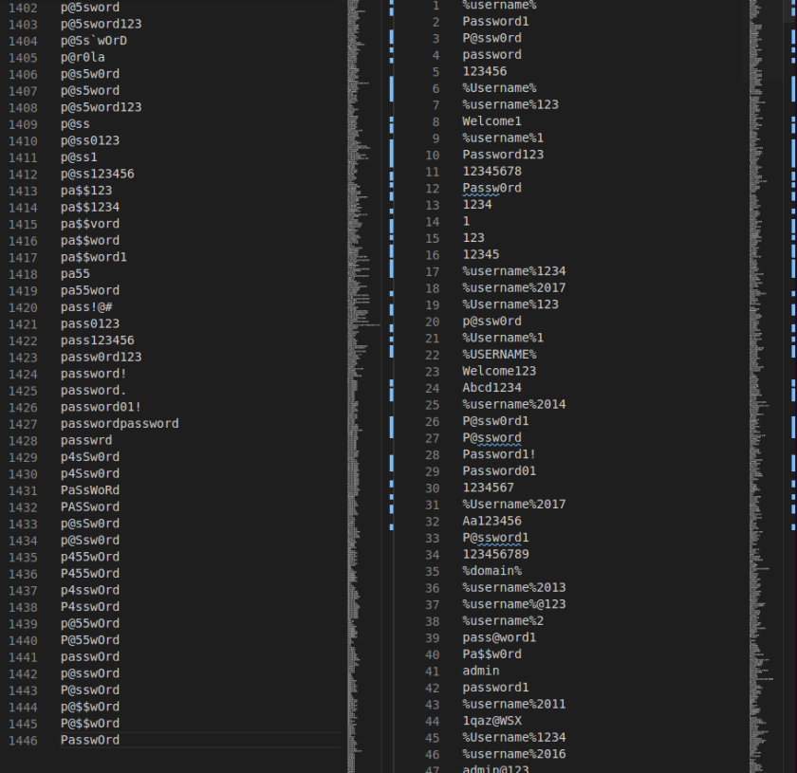Screen dimensions: 797x773
Task: Click 'pa$$1234' on line 1414
Action: point(90,208)
